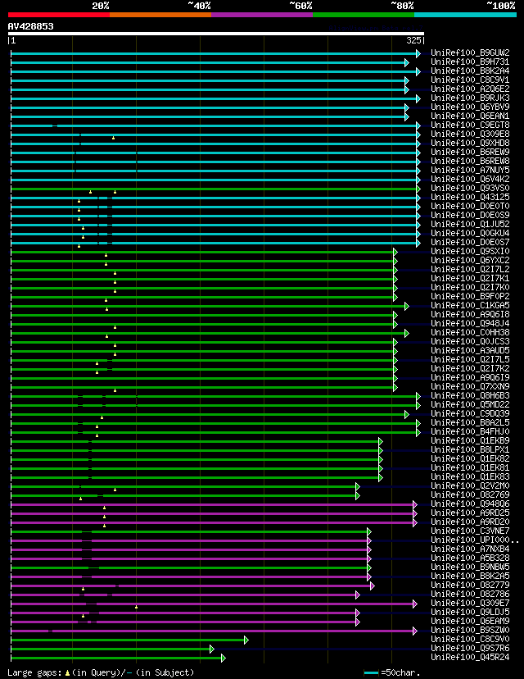Select the UniRef100_B4FHJ0 label
The image size is (524, 679).
pyautogui.click(x=471, y=431)
